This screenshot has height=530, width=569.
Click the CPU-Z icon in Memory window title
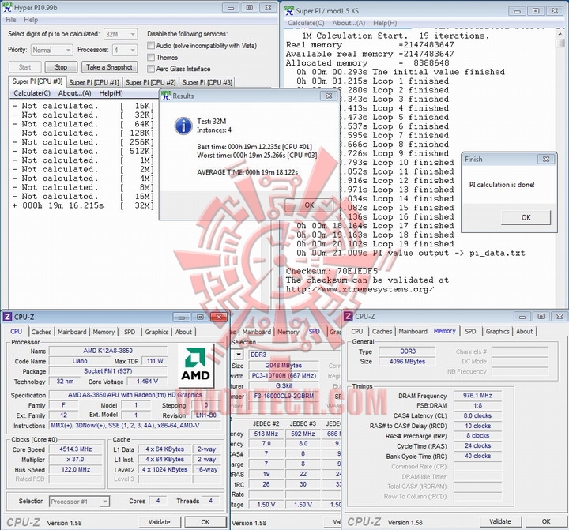click(x=348, y=316)
